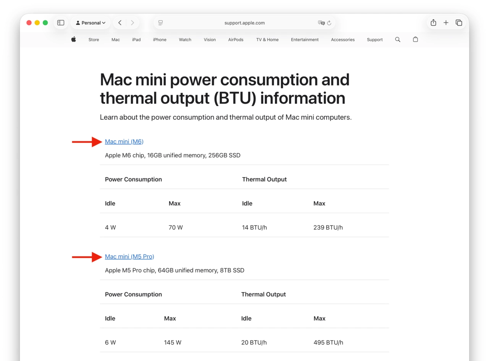Open the Accessories menu item
489x361 pixels.
pos(343,40)
